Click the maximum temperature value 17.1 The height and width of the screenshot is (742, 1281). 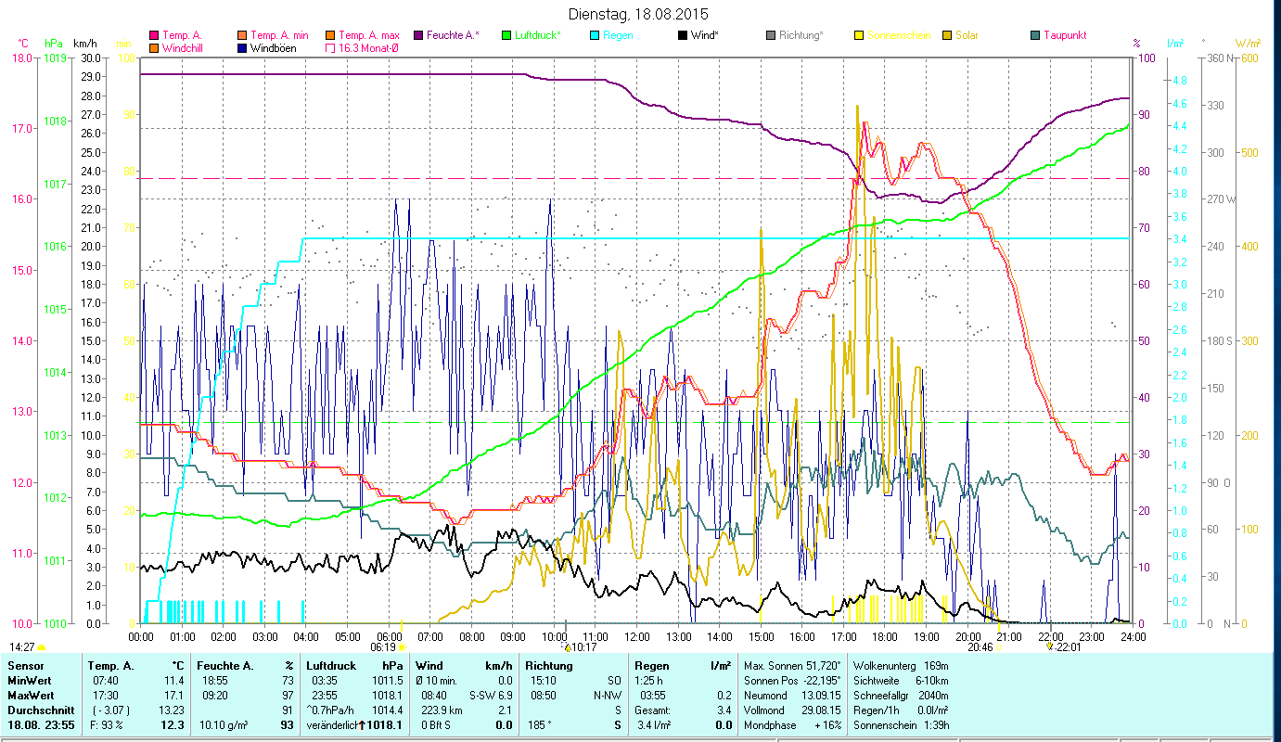tap(174, 696)
